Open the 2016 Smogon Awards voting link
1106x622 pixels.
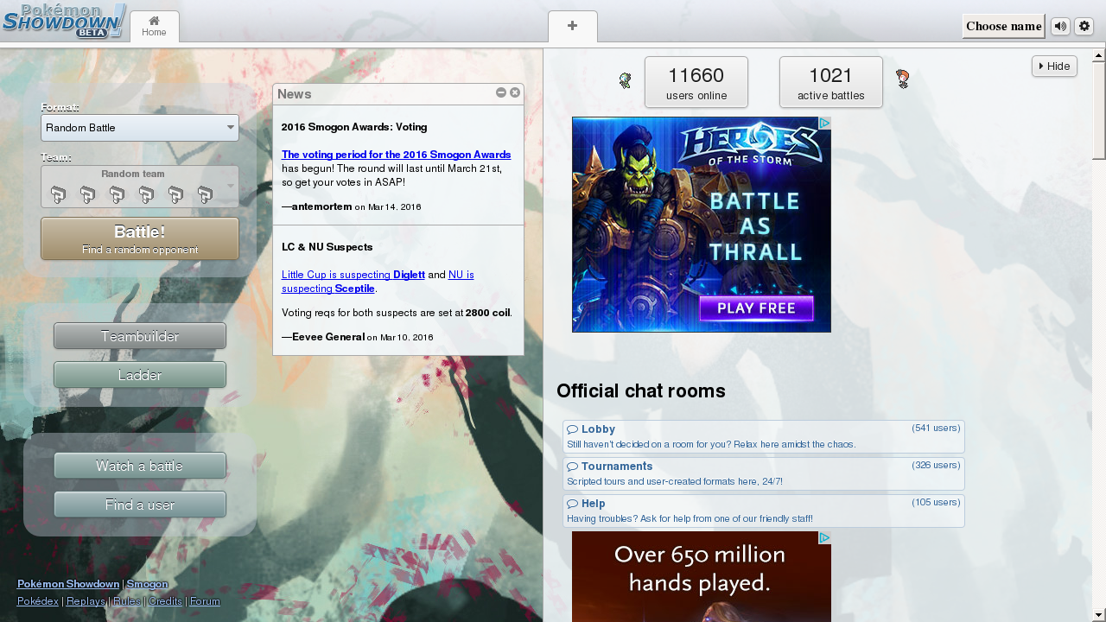click(x=396, y=155)
